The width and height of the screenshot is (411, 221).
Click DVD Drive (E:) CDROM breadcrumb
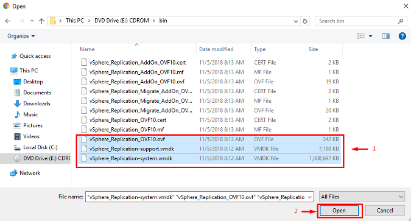(122, 21)
